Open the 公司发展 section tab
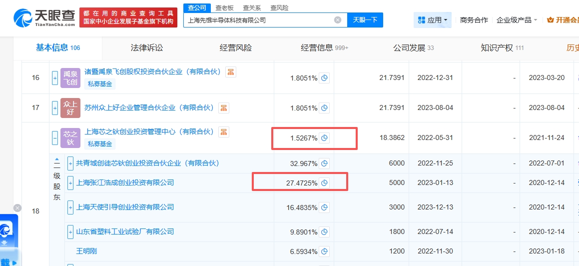Viewport: 579px width, 266px height. tap(413, 47)
